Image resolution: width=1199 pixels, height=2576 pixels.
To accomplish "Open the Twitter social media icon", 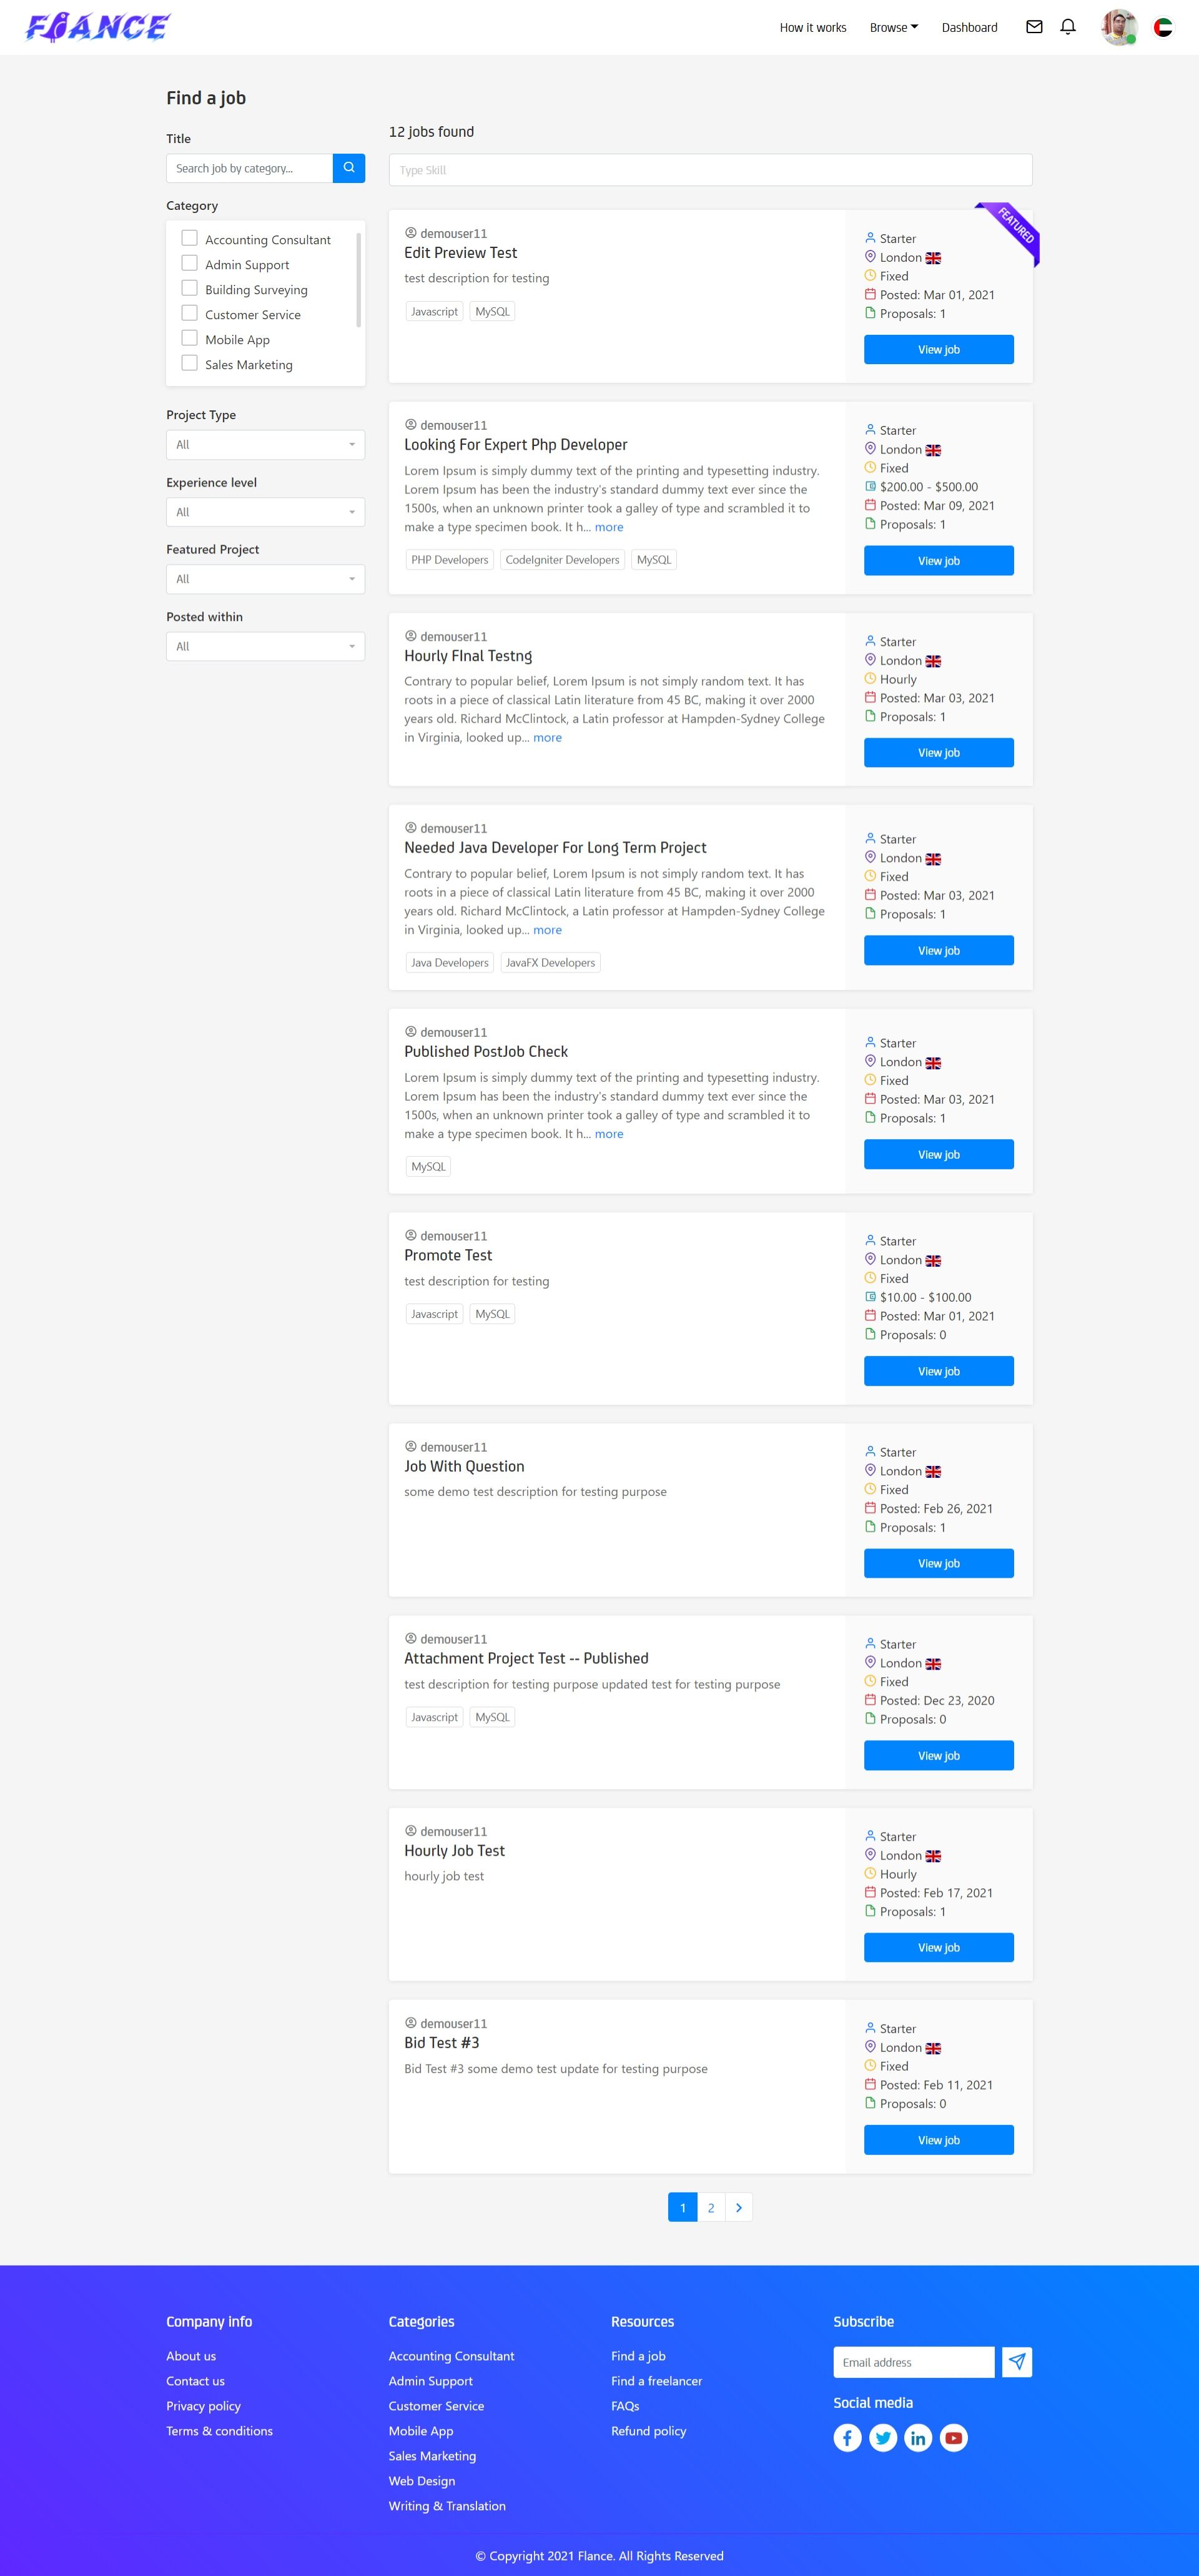I will pyautogui.click(x=883, y=2438).
